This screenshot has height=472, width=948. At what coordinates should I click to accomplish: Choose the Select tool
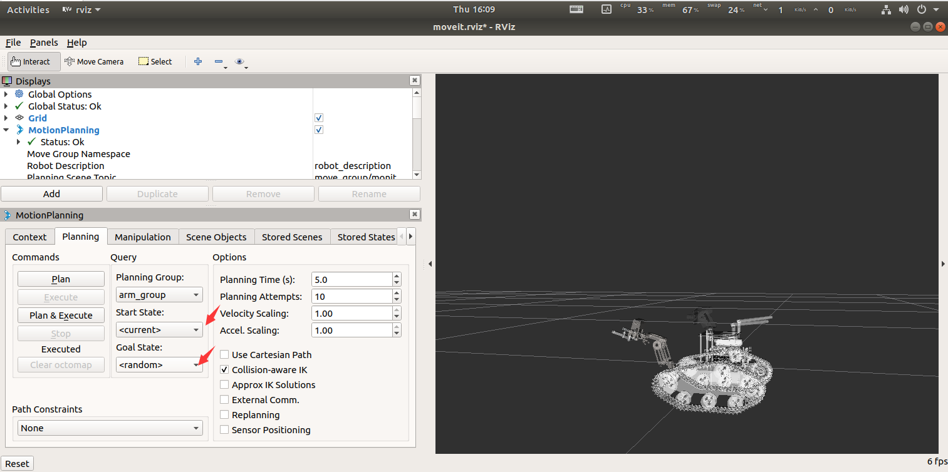pos(155,61)
